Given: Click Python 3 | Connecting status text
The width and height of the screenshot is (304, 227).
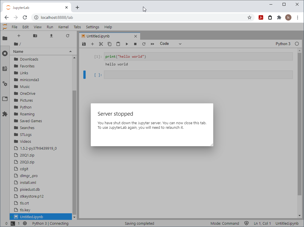Looking at the screenshot, I should (x=50, y=224).
